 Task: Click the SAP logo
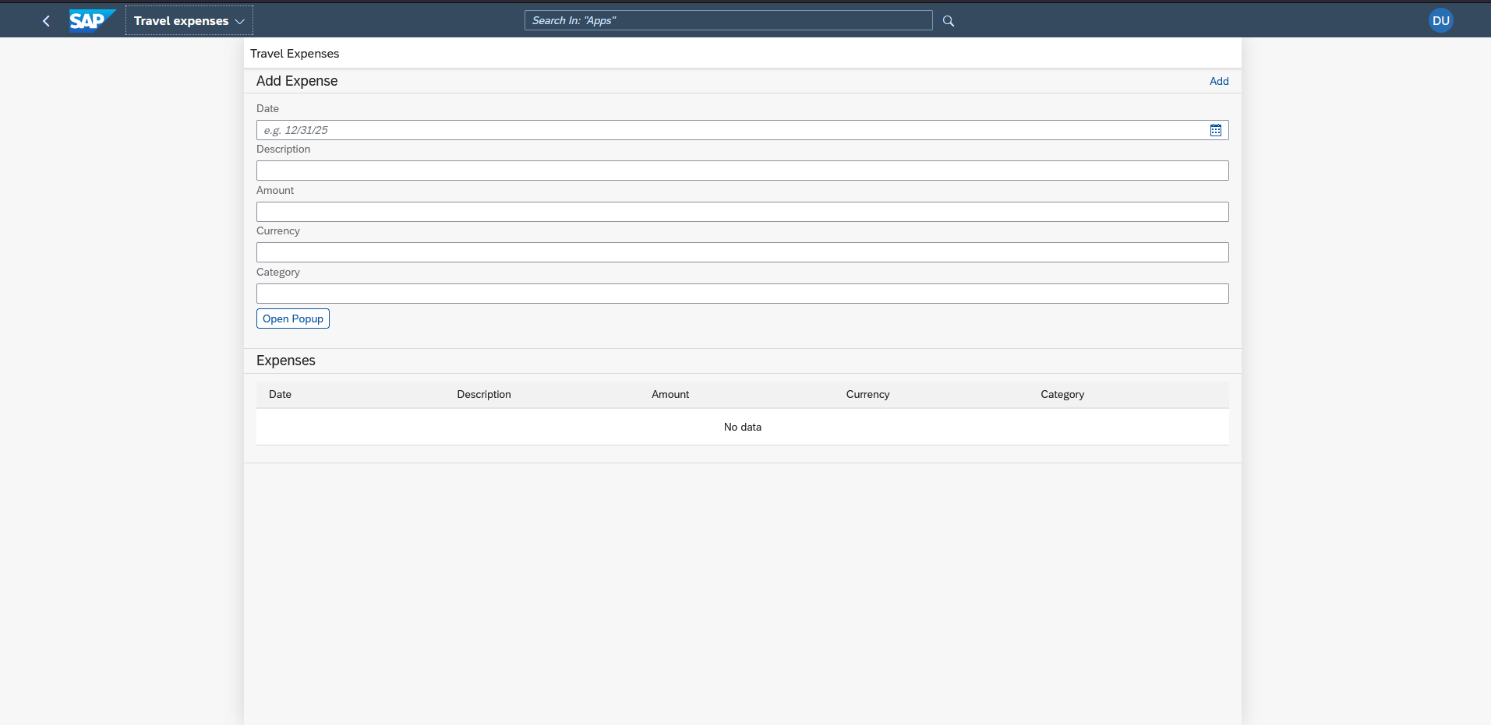pos(92,20)
